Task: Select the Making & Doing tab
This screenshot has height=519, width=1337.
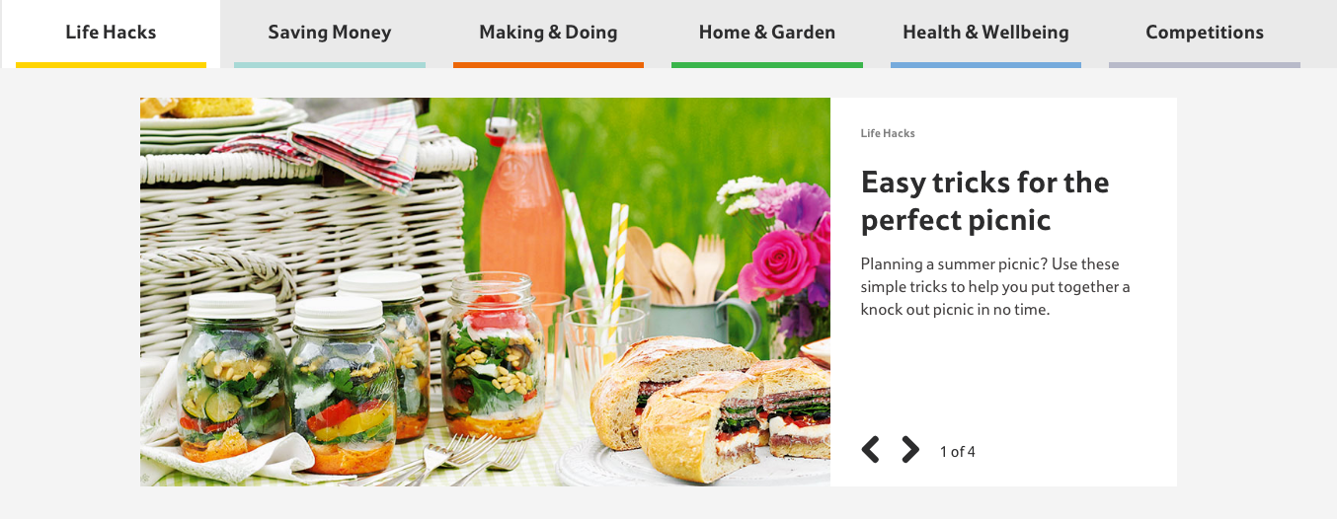Action: click(548, 34)
